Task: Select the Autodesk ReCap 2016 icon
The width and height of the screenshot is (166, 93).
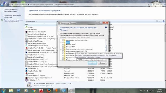Action: [26, 71]
